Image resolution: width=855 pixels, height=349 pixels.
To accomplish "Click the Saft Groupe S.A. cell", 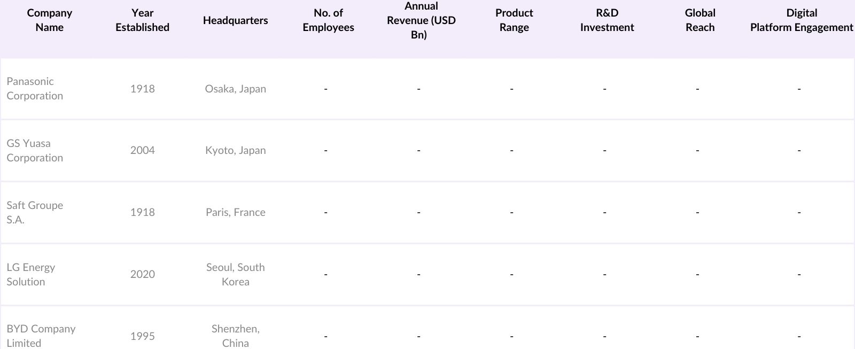I will coord(35,213).
